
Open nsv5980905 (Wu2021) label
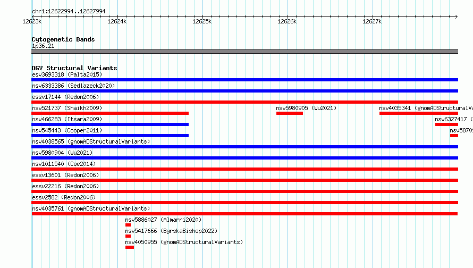pos(306,108)
